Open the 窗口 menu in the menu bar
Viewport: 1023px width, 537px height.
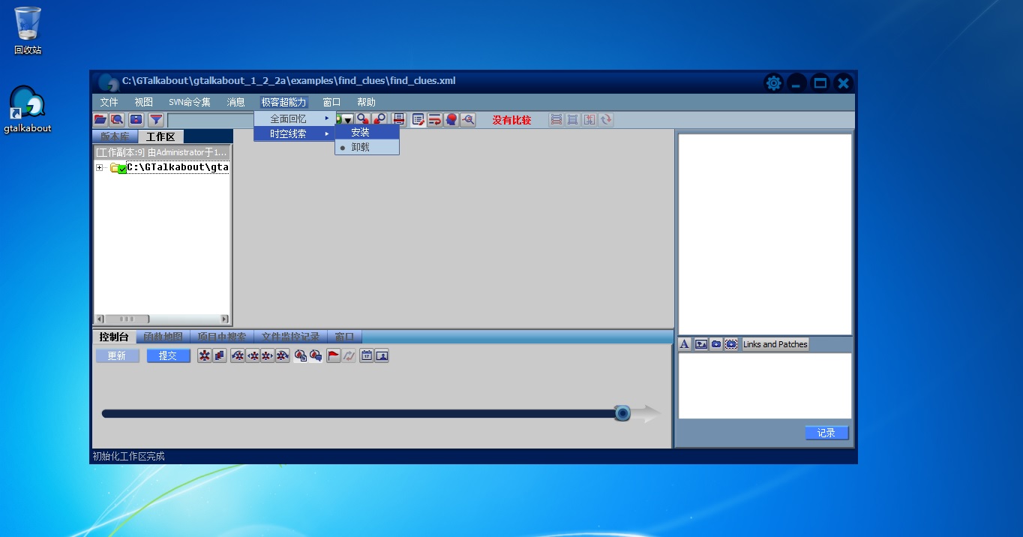(331, 102)
